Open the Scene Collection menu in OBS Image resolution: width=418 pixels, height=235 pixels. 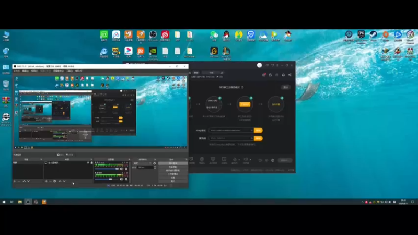point(59,71)
